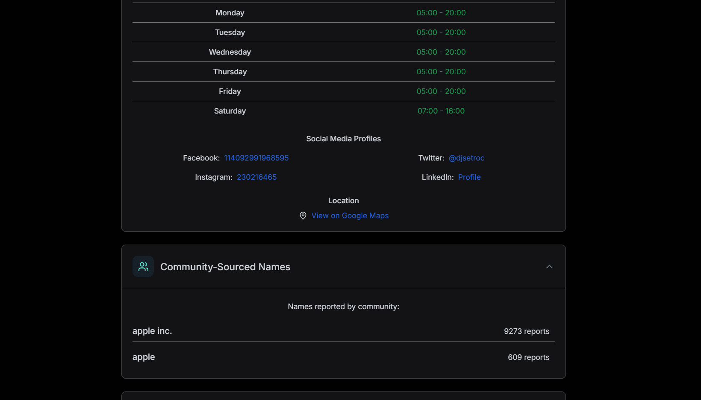Click Saturday hours 07:00 - 16:00
The image size is (701, 400).
441,111
